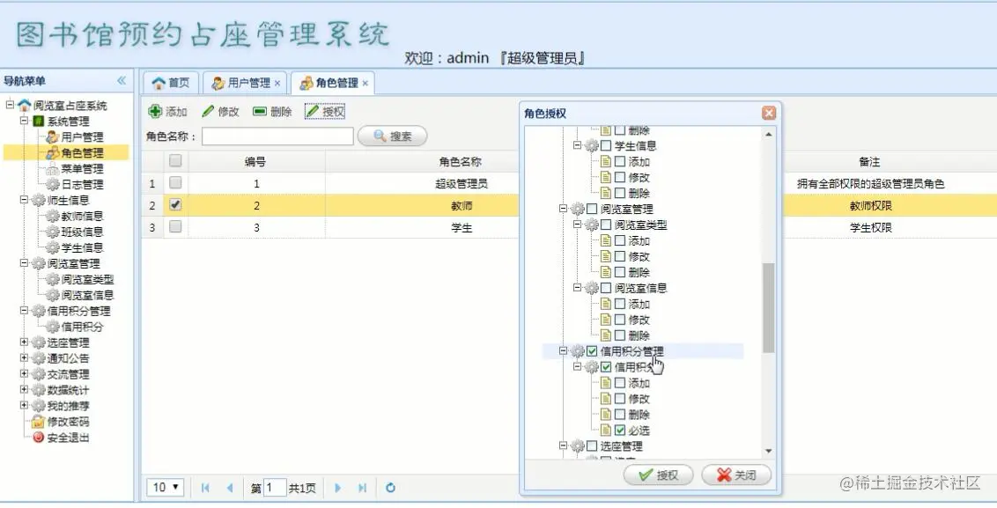Screen dimensions: 997x508
Task: Check 学生信息 in 角色授权 tree
Action: click(606, 145)
